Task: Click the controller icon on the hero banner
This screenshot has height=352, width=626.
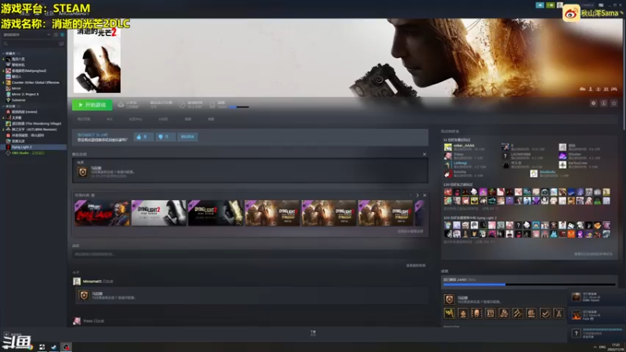Action: (614, 89)
